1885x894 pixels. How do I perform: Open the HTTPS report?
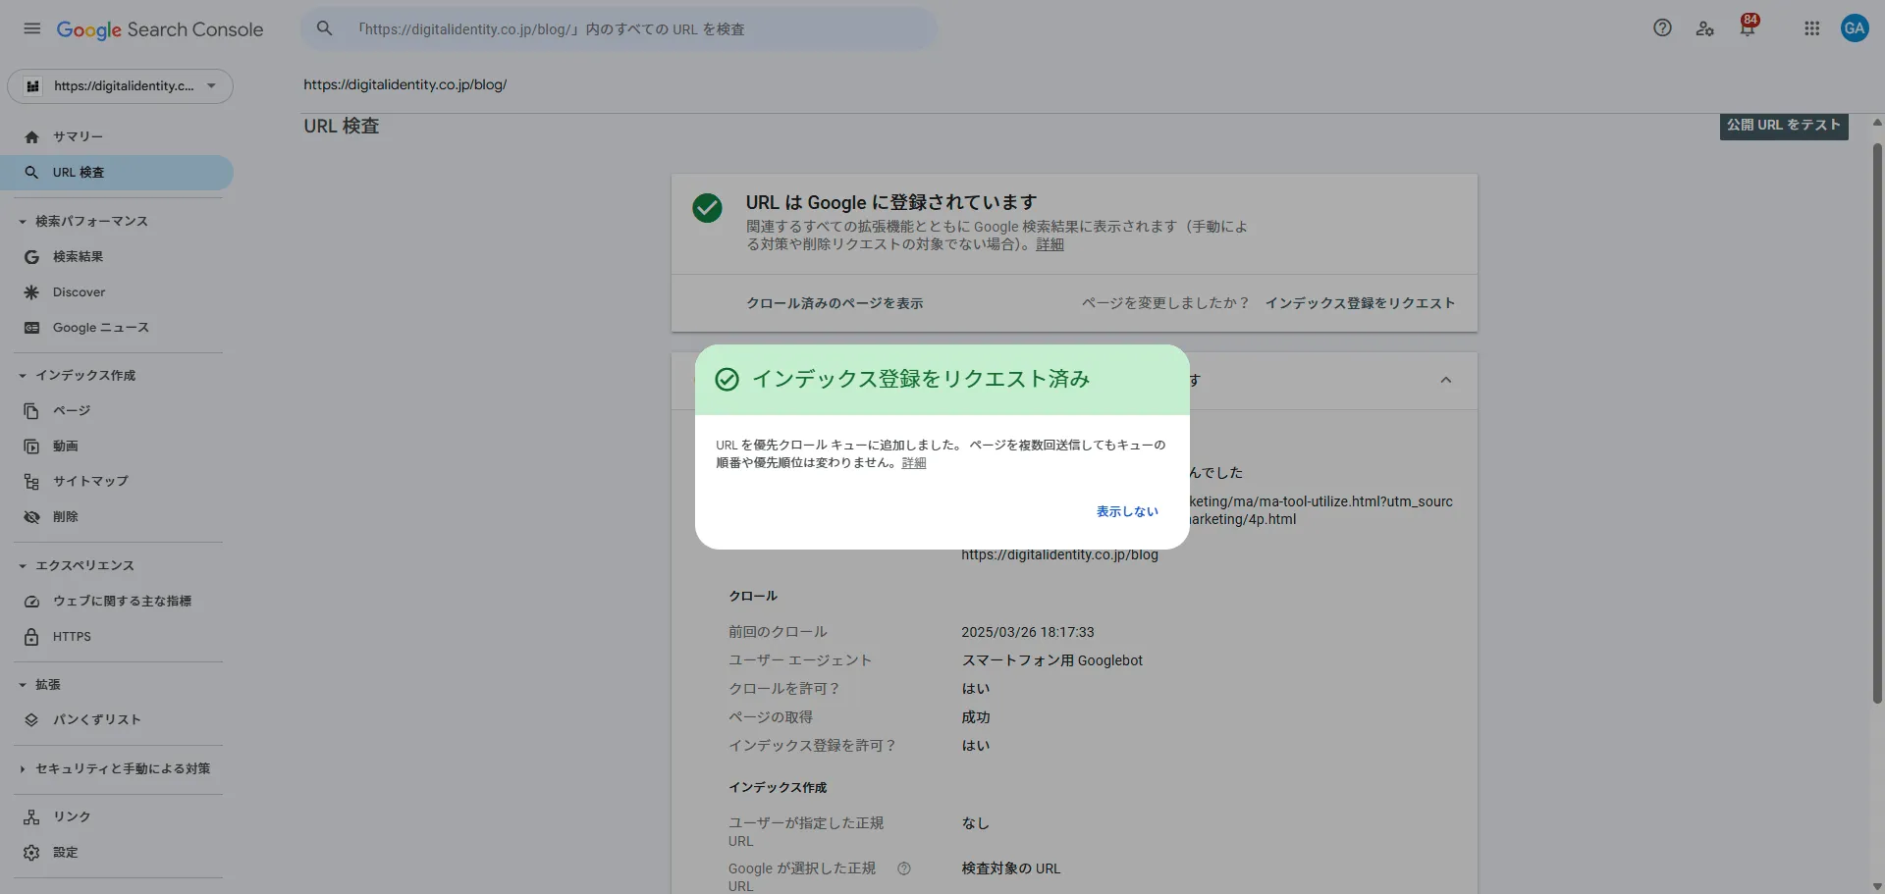pos(117,637)
